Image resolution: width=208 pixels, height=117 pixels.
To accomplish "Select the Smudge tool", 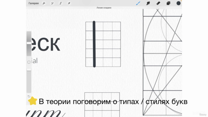I will point(148,3).
